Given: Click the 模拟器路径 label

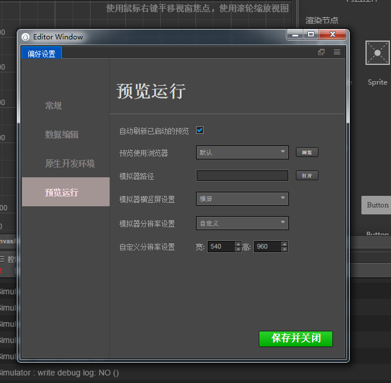Looking at the screenshot, I should coord(137,176).
